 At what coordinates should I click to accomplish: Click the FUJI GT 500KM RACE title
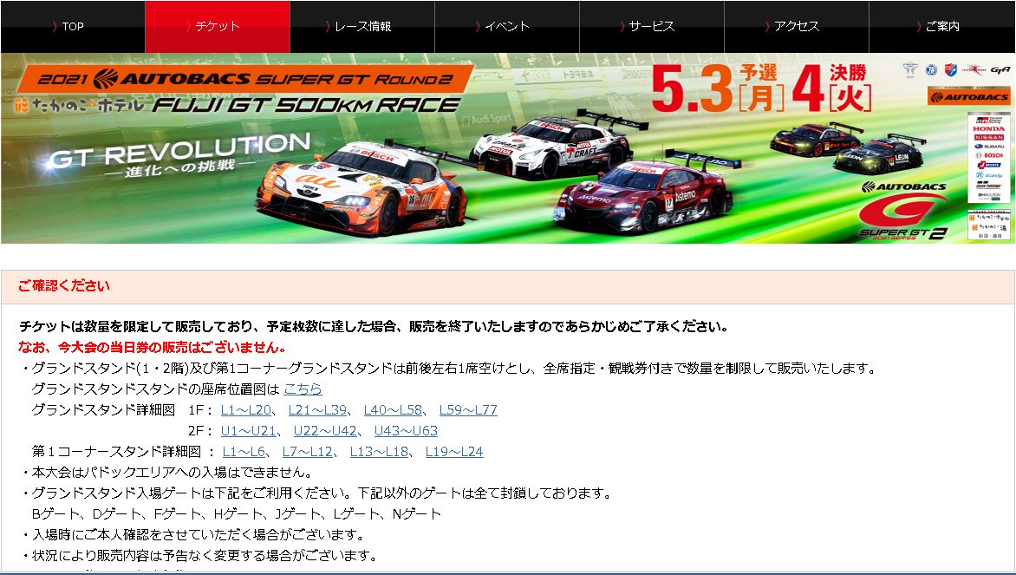[307, 104]
